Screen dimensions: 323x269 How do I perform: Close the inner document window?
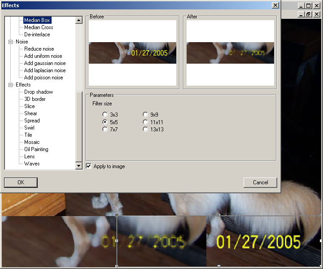[317, 14]
